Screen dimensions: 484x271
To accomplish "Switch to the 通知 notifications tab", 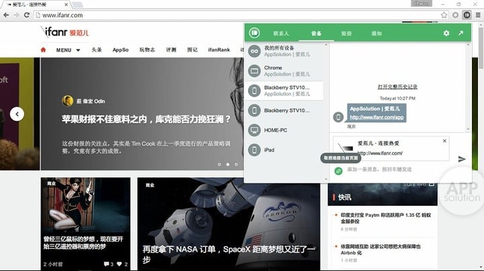I will point(376,34).
